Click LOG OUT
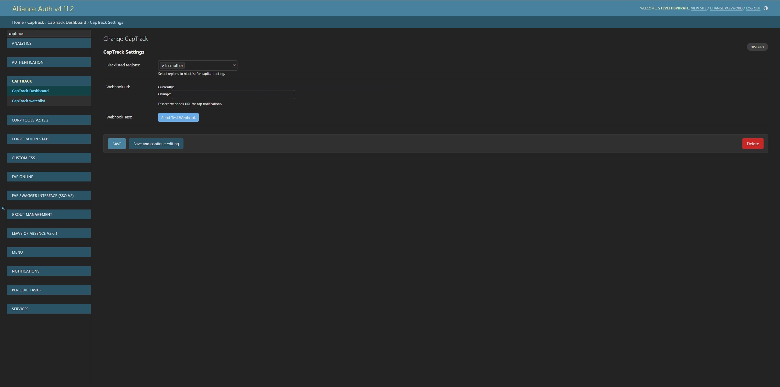 (753, 8)
